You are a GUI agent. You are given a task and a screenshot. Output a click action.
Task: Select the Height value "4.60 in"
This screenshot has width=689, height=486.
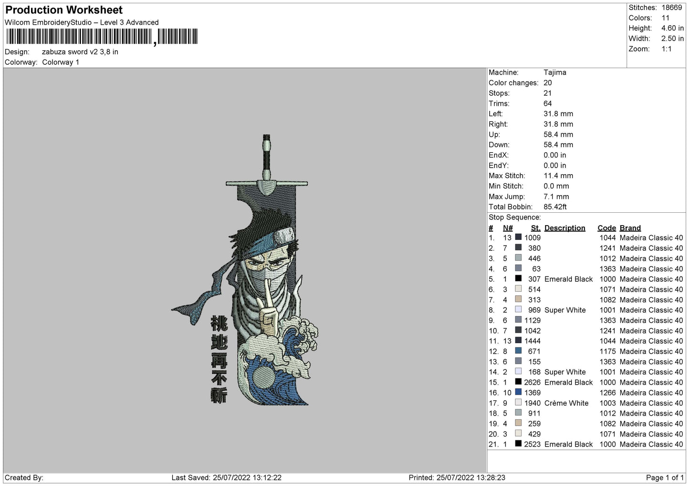click(x=672, y=29)
